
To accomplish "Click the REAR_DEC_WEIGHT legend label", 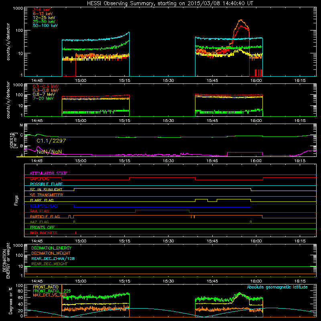I will pos(49,264).
